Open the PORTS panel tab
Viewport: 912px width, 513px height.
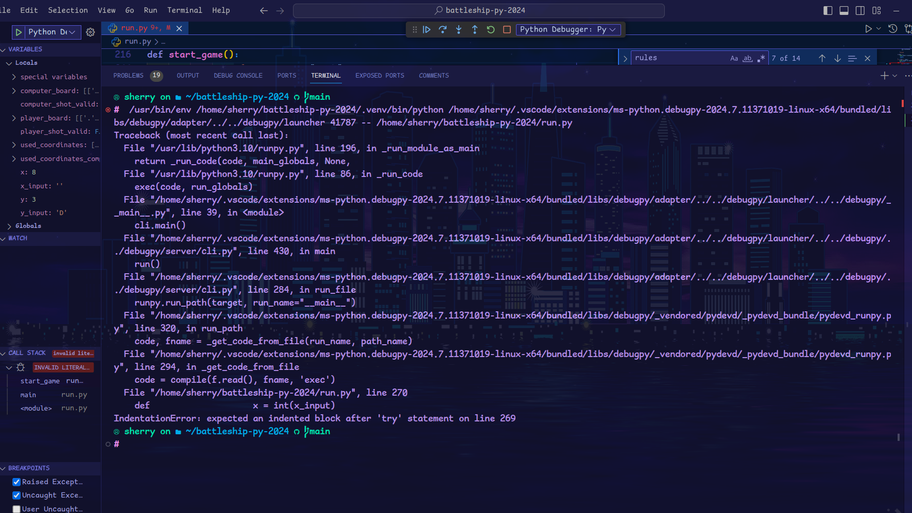coord(287,76)
